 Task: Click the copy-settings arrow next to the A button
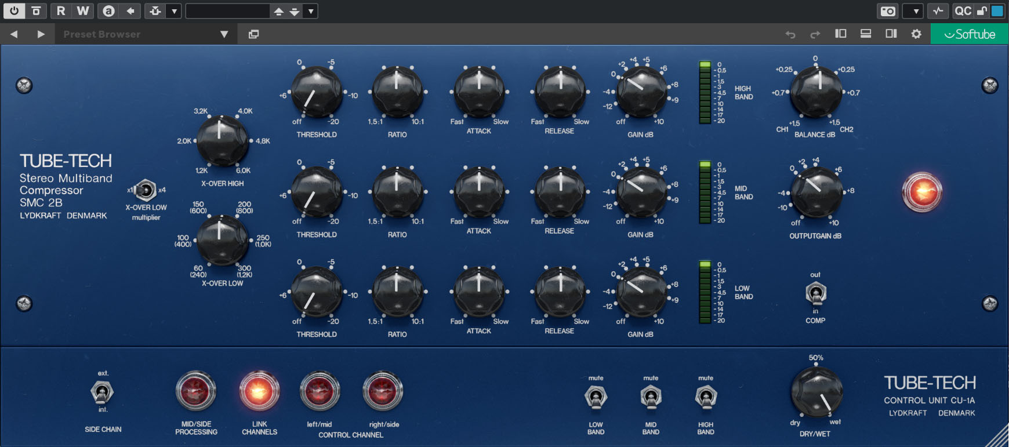(x=130, y=10)
